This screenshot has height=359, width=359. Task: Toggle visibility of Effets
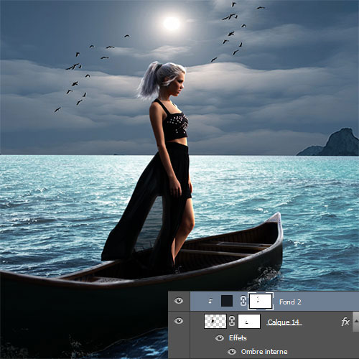(220, 338)
